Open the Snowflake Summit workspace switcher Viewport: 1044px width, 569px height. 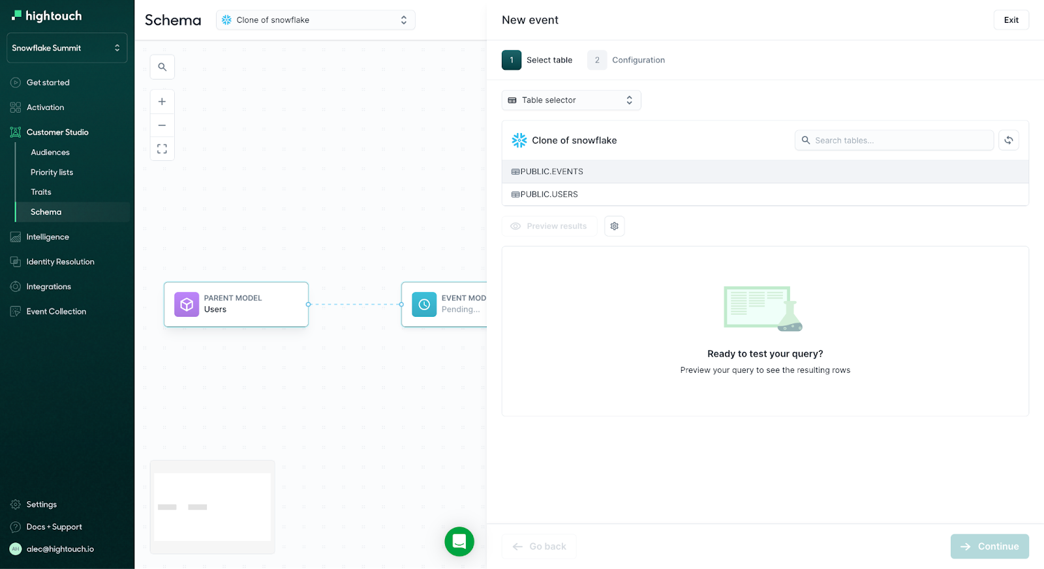(x=67, y=48)
